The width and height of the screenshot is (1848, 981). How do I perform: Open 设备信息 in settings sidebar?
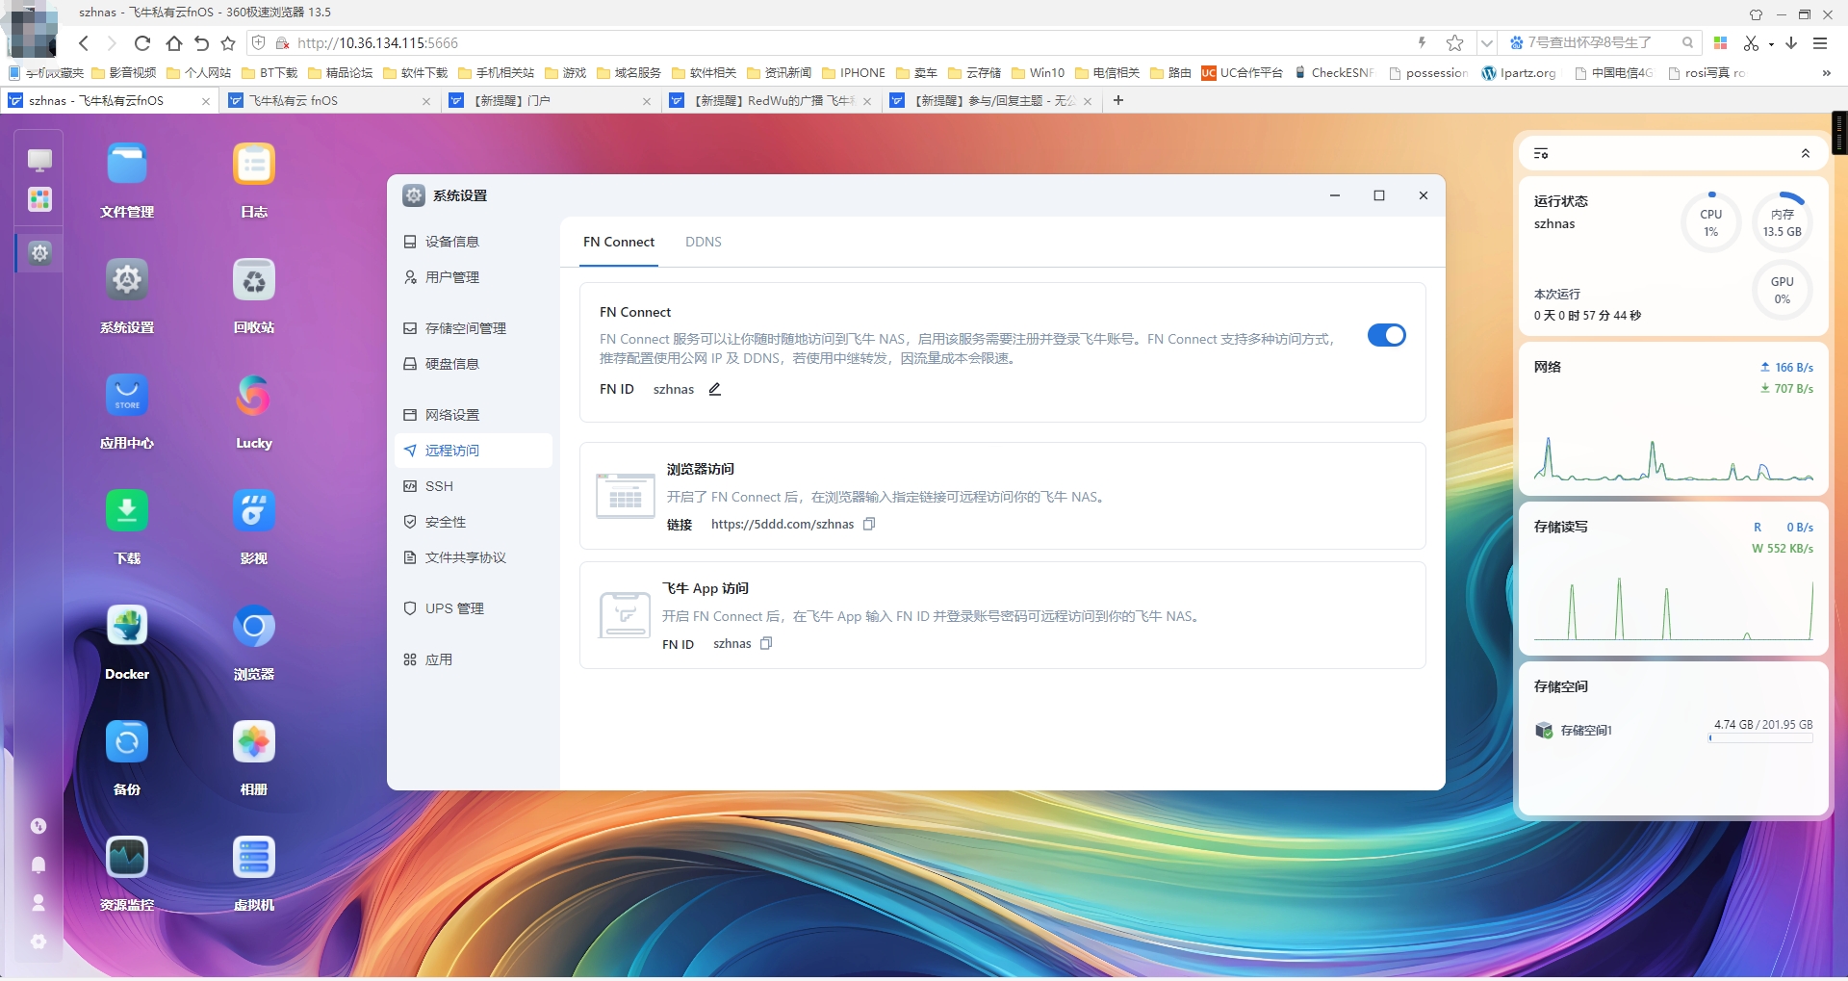pyautogui.click(x=474, y=242)
